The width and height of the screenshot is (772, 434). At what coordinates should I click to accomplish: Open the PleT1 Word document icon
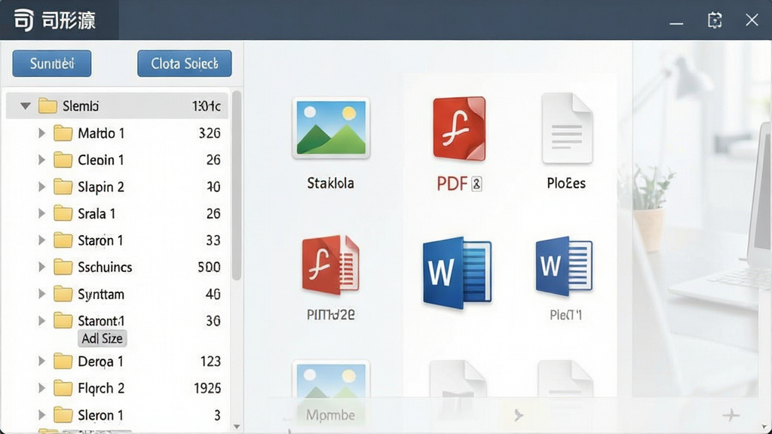(564, 266)
